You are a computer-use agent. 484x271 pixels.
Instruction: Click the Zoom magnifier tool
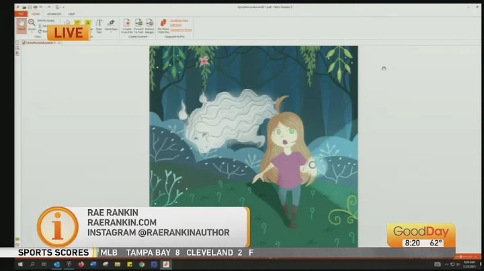click(x=32, y=22)
